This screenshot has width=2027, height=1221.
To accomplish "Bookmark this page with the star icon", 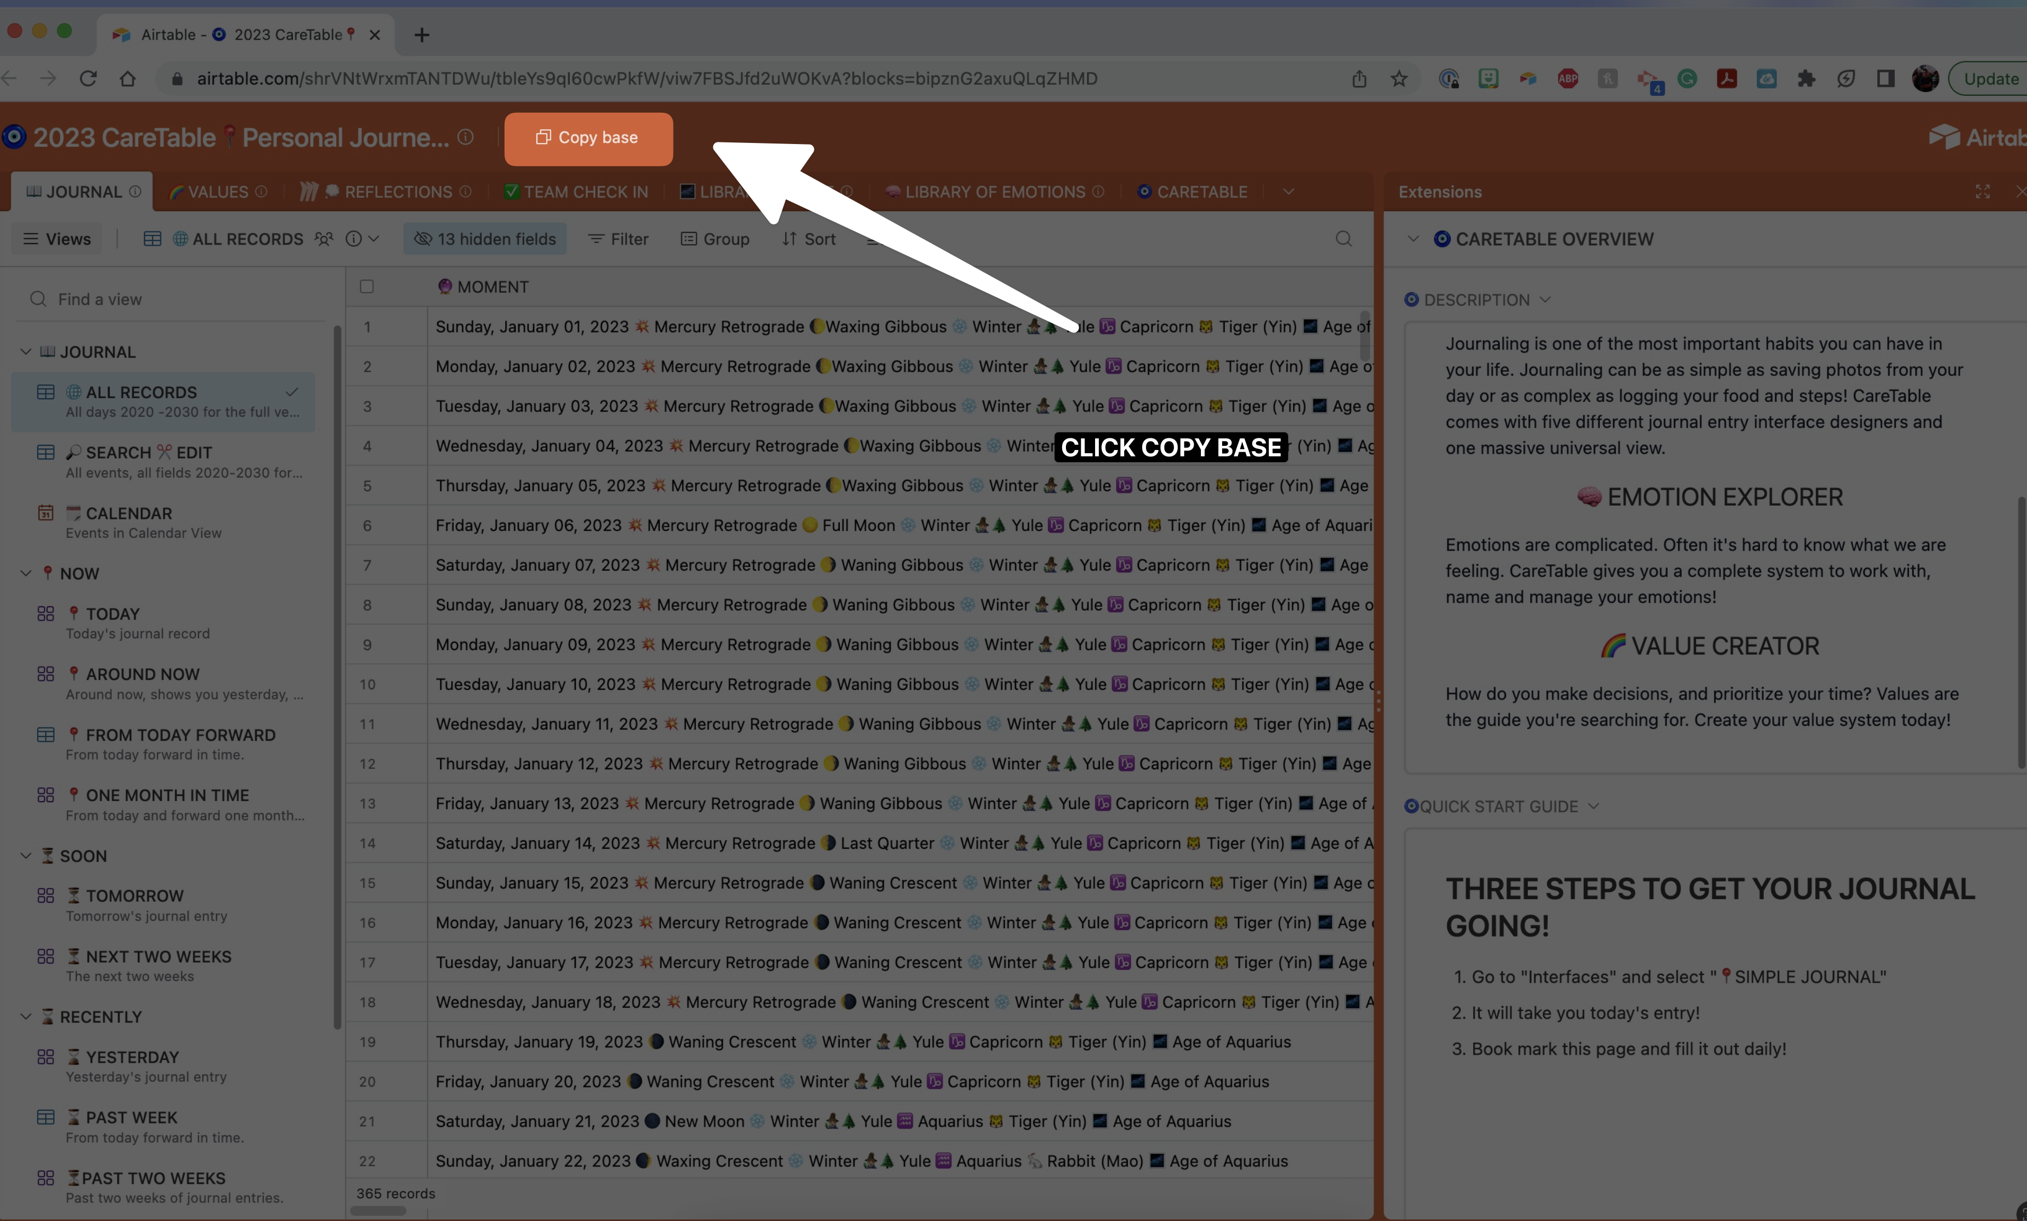I will pyautogui.click(x=1398, y=79).
